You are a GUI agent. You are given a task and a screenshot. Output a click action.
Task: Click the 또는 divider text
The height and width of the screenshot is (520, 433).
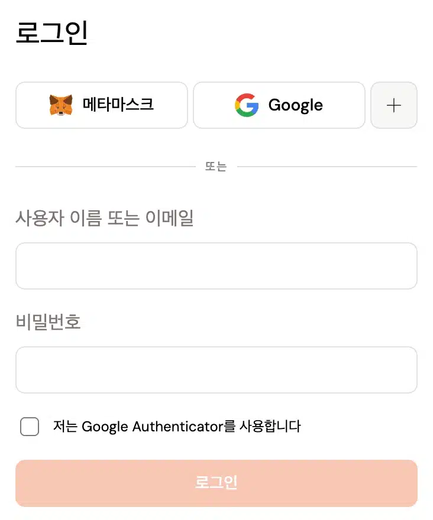(216, 167)
